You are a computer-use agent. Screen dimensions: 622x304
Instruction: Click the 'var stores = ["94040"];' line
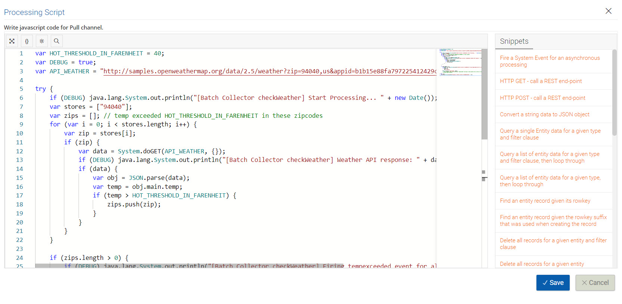[91, 107]
